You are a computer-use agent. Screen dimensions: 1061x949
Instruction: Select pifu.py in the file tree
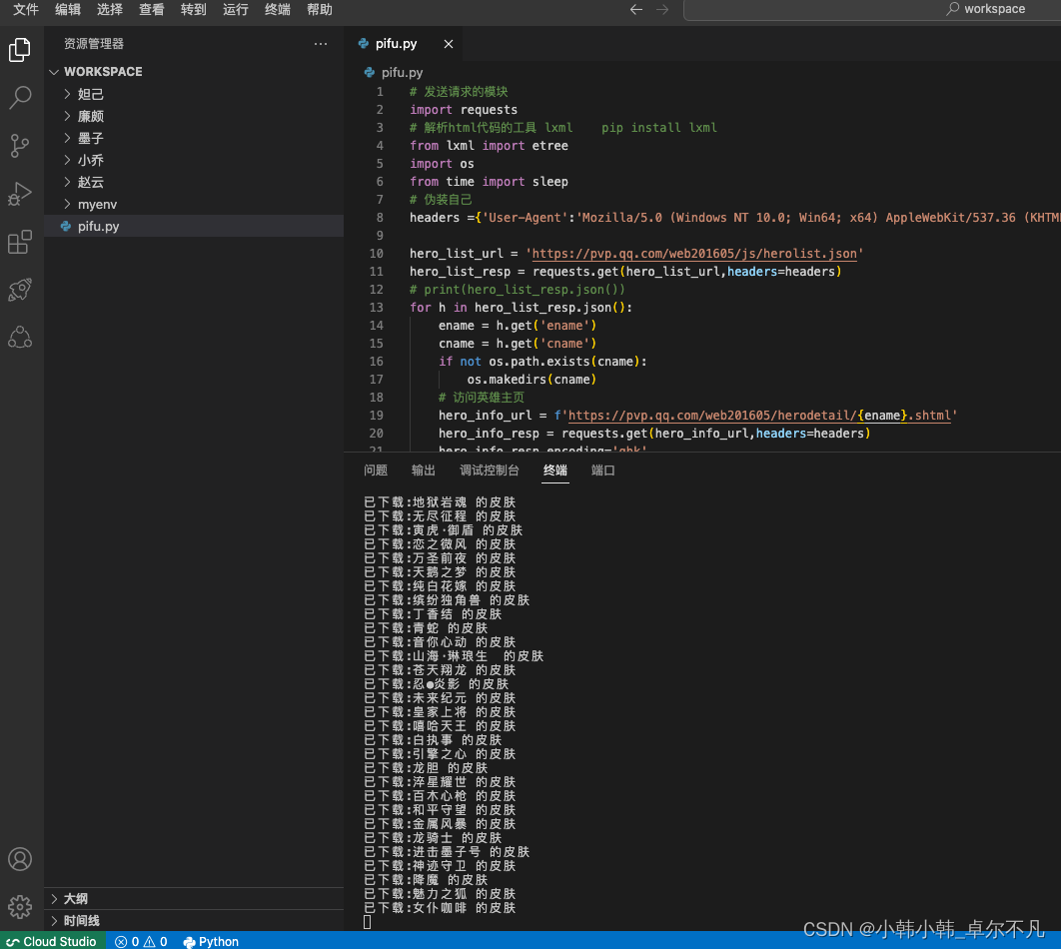(194, 226)
